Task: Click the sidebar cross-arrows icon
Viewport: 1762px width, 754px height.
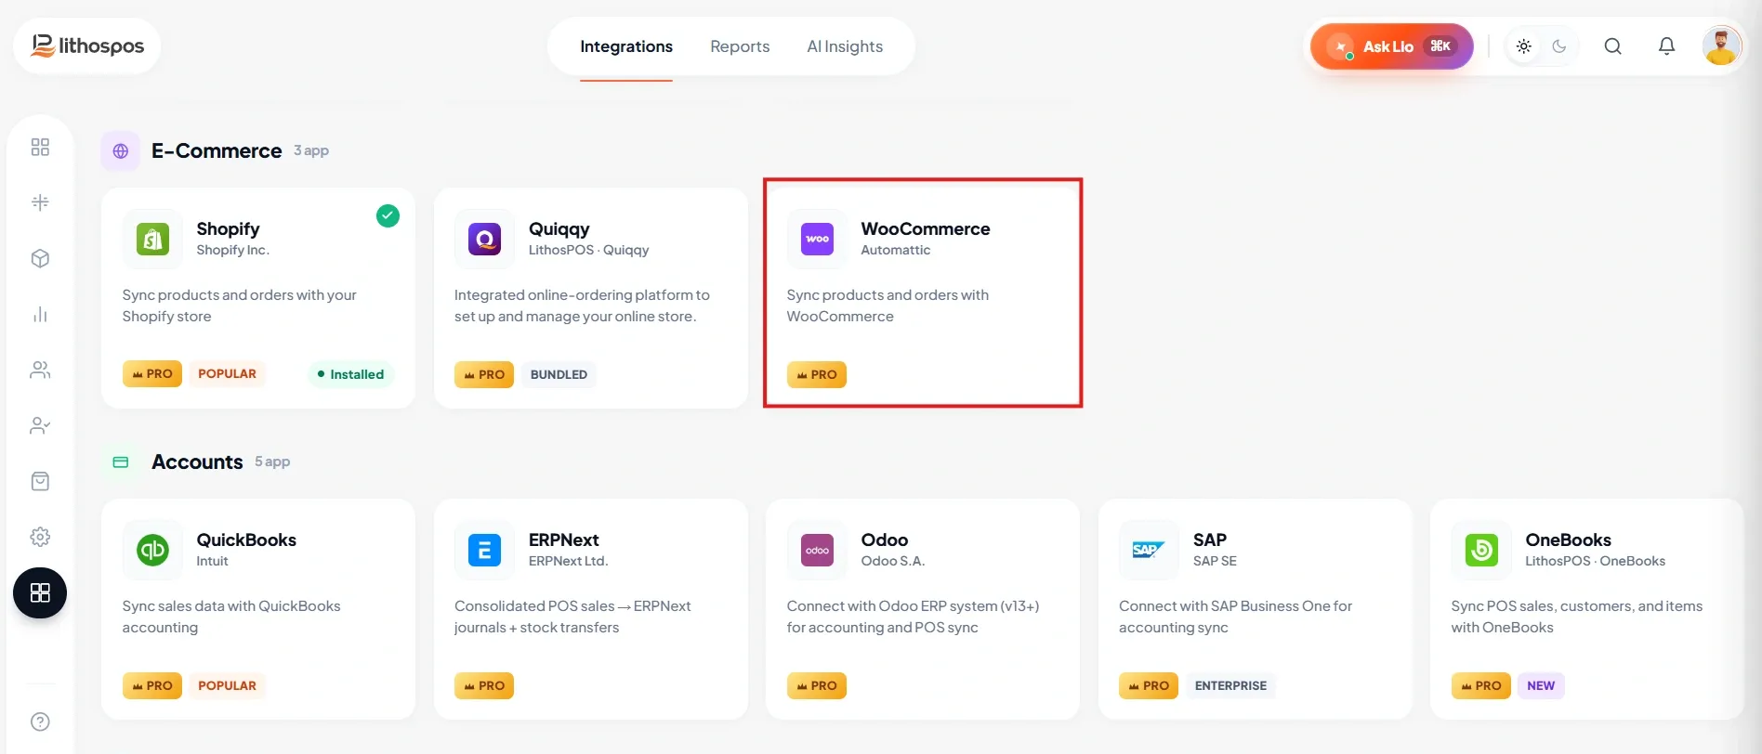Action: [40, 202]
